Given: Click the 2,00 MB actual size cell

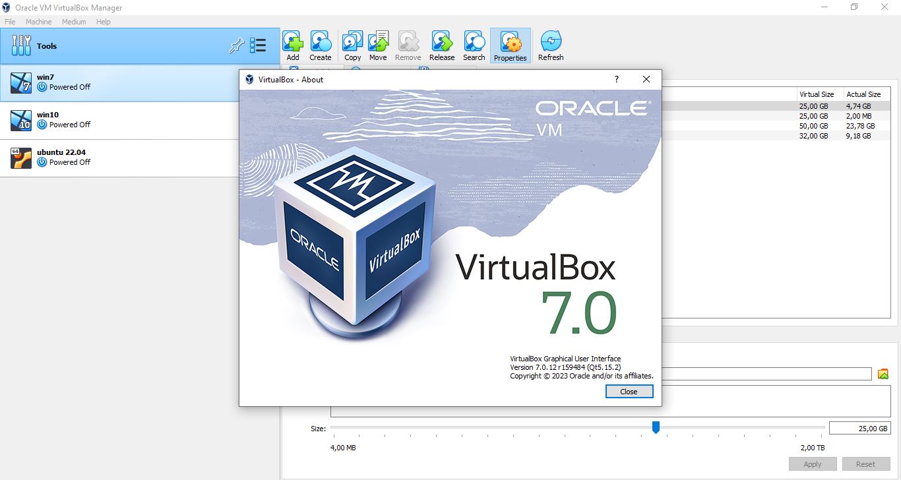Looking at the screenshot, I should (858, 115).
